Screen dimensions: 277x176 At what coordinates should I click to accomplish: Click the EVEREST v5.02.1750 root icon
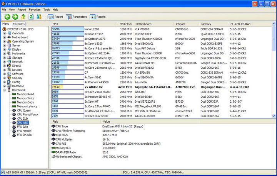(x=4, y=29)
